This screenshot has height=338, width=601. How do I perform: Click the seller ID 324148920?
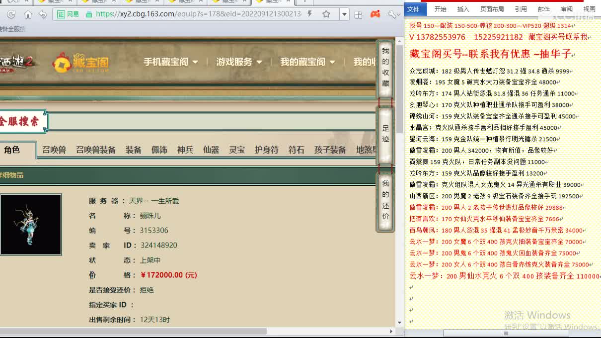coord(159,245)
